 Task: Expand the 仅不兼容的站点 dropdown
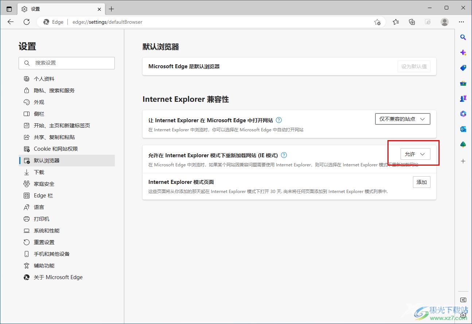[403, 119]
